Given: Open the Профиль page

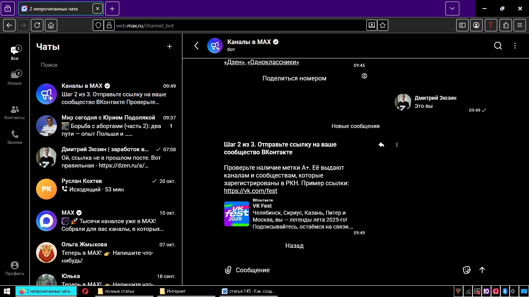Looking at the screenshot, I should [15, 268].
